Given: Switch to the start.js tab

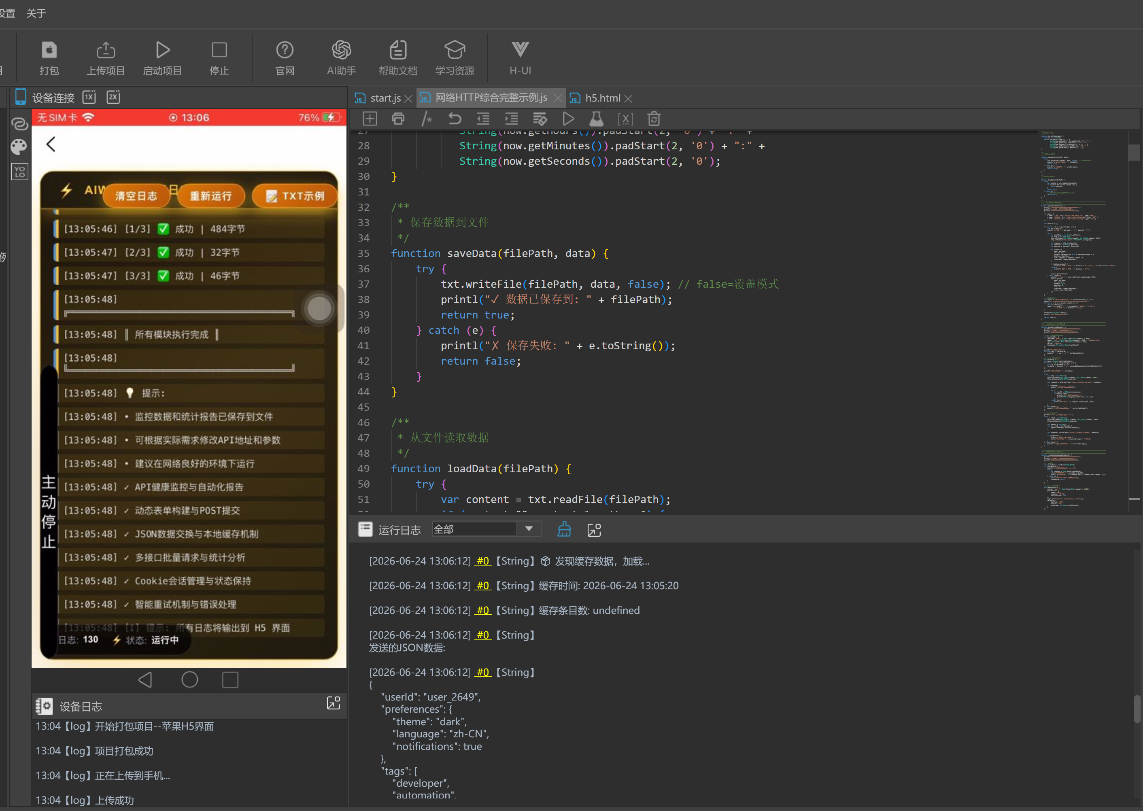Looking at the screenshot, I should coord(385,98).
